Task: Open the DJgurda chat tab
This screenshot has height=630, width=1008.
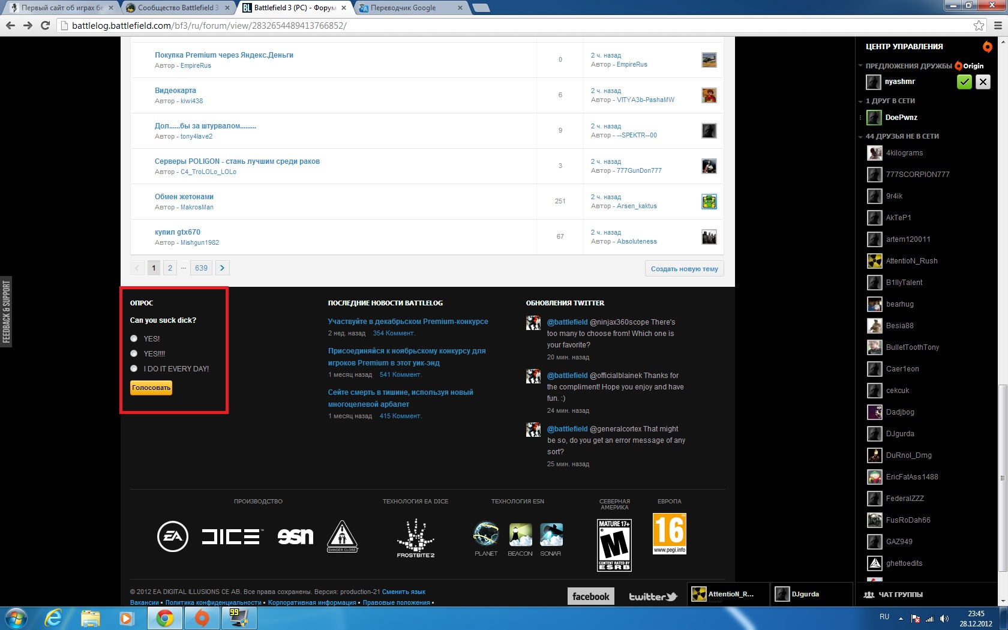Action: tap(811, 594)
